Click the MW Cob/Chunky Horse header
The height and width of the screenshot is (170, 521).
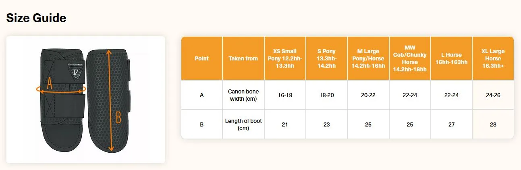[410, 58]
